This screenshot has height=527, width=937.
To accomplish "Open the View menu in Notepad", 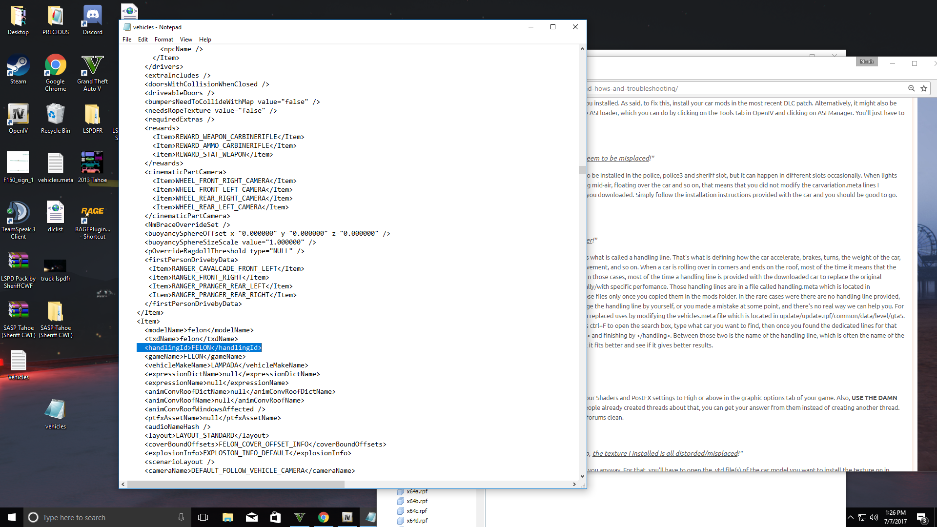I will (185, 40).
